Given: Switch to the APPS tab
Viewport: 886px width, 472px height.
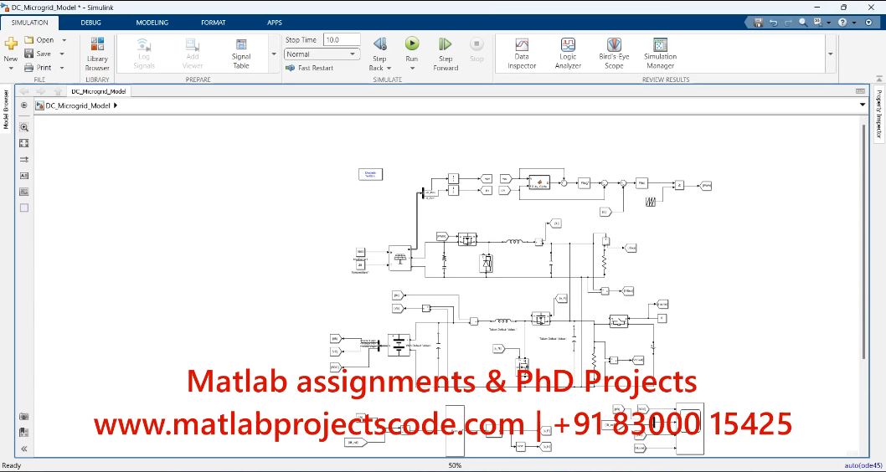Looking at the screenshot, I should click(x=274, y=23).
